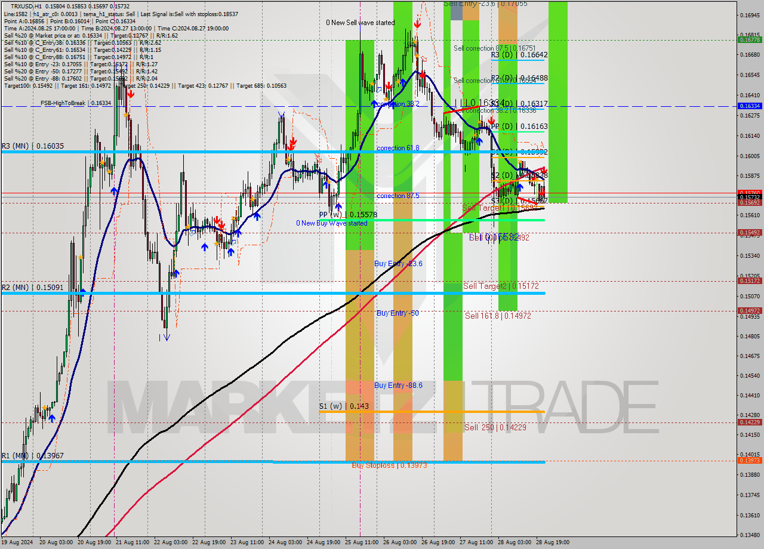Image resolution: width=764 pixels, height=549 pixels.
Task: Click the 'Buy Entry -88.6' label
Action: click(398, 385)
